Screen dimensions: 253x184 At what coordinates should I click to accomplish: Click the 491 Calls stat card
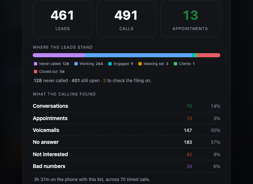(x=126, y=19)
